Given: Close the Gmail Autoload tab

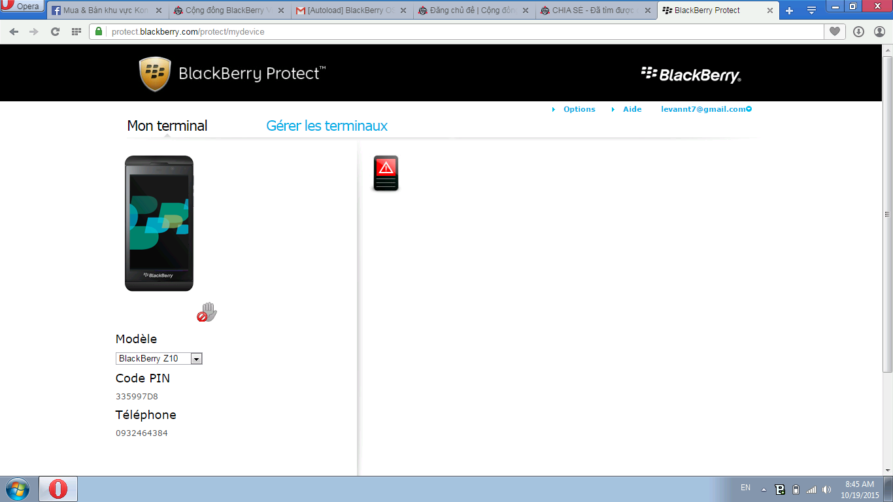Looking at the screenshot, I should coord(403,10).
